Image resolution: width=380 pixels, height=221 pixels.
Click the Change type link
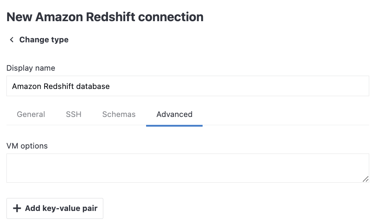44,40
